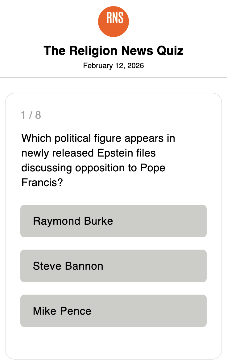The width and height of the screenshot is (227, 363).
Task: Click the February 12, 2026 date
Action: click(113, 66)
